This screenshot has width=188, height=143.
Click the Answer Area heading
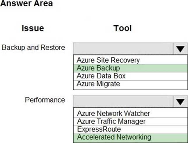coord(27,4)
